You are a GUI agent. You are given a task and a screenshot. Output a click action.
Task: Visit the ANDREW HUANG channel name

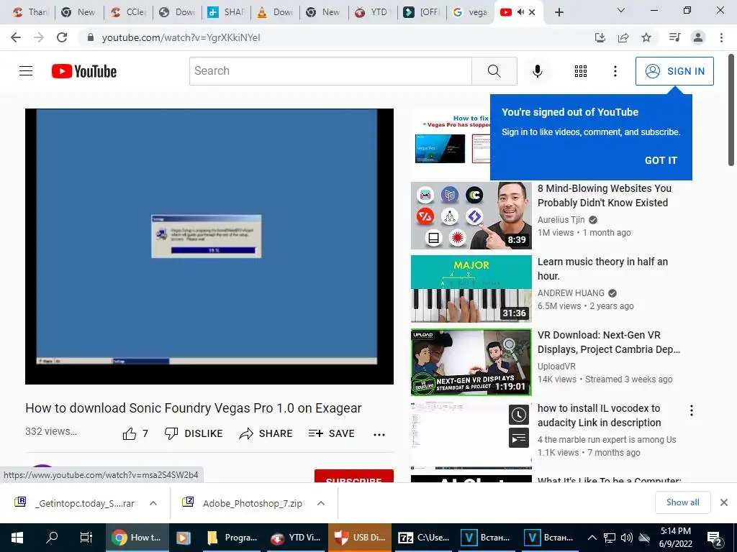571,293
